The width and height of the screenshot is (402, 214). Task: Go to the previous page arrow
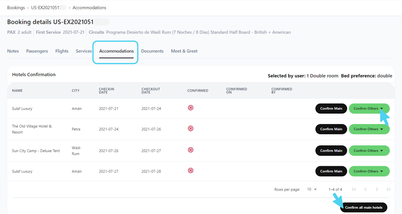point(365,189)
